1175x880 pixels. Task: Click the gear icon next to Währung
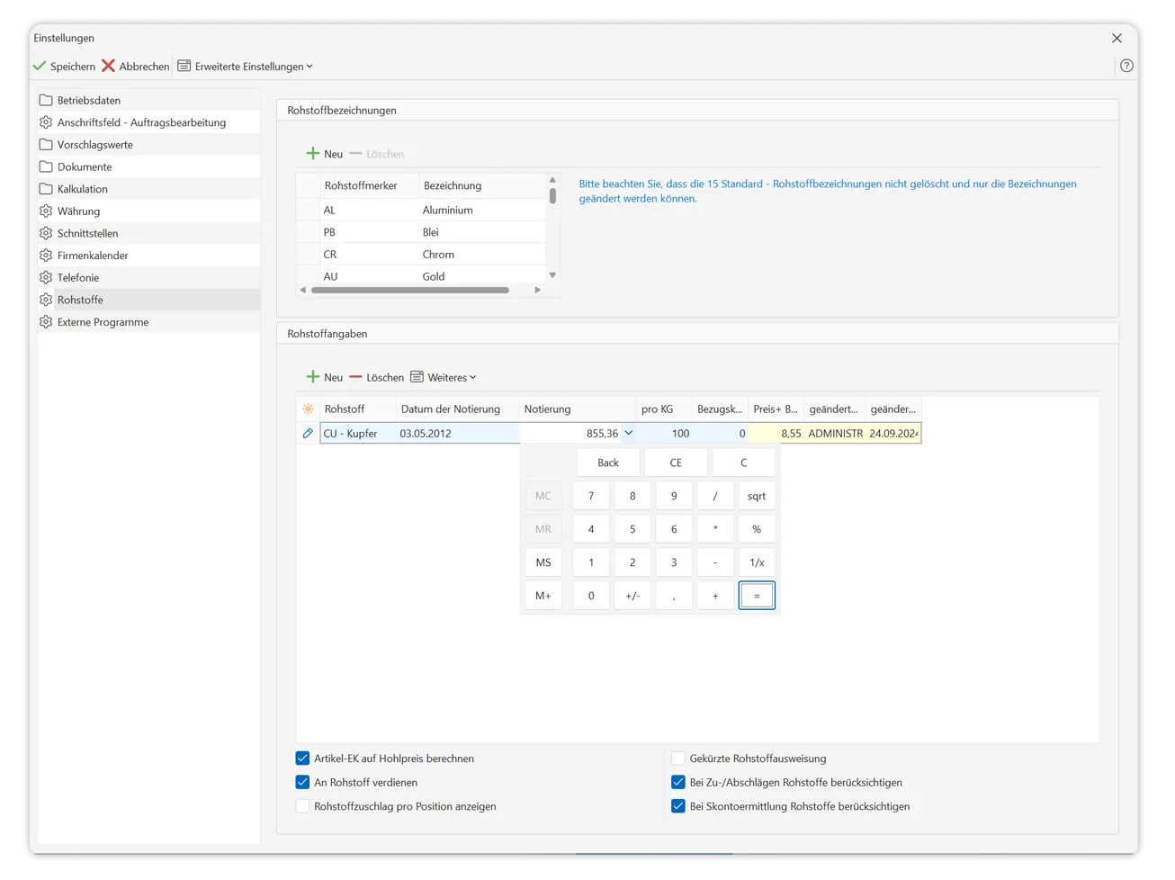[46, 211]
